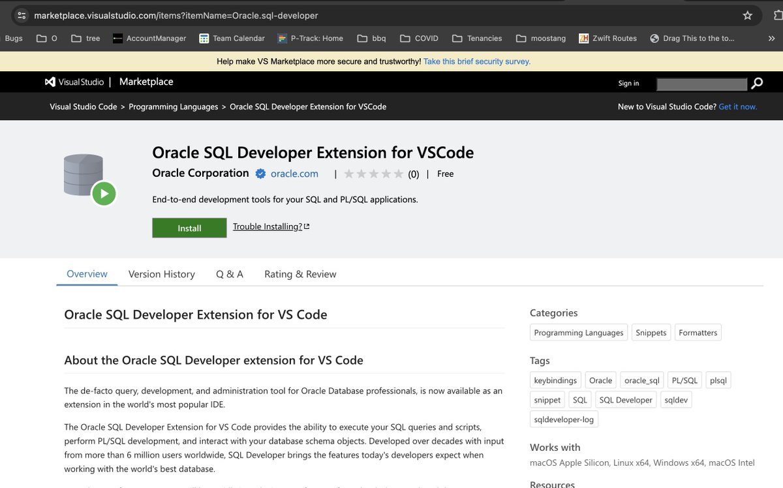Click the plsql tag
The image size is (783, 488).
718,380
